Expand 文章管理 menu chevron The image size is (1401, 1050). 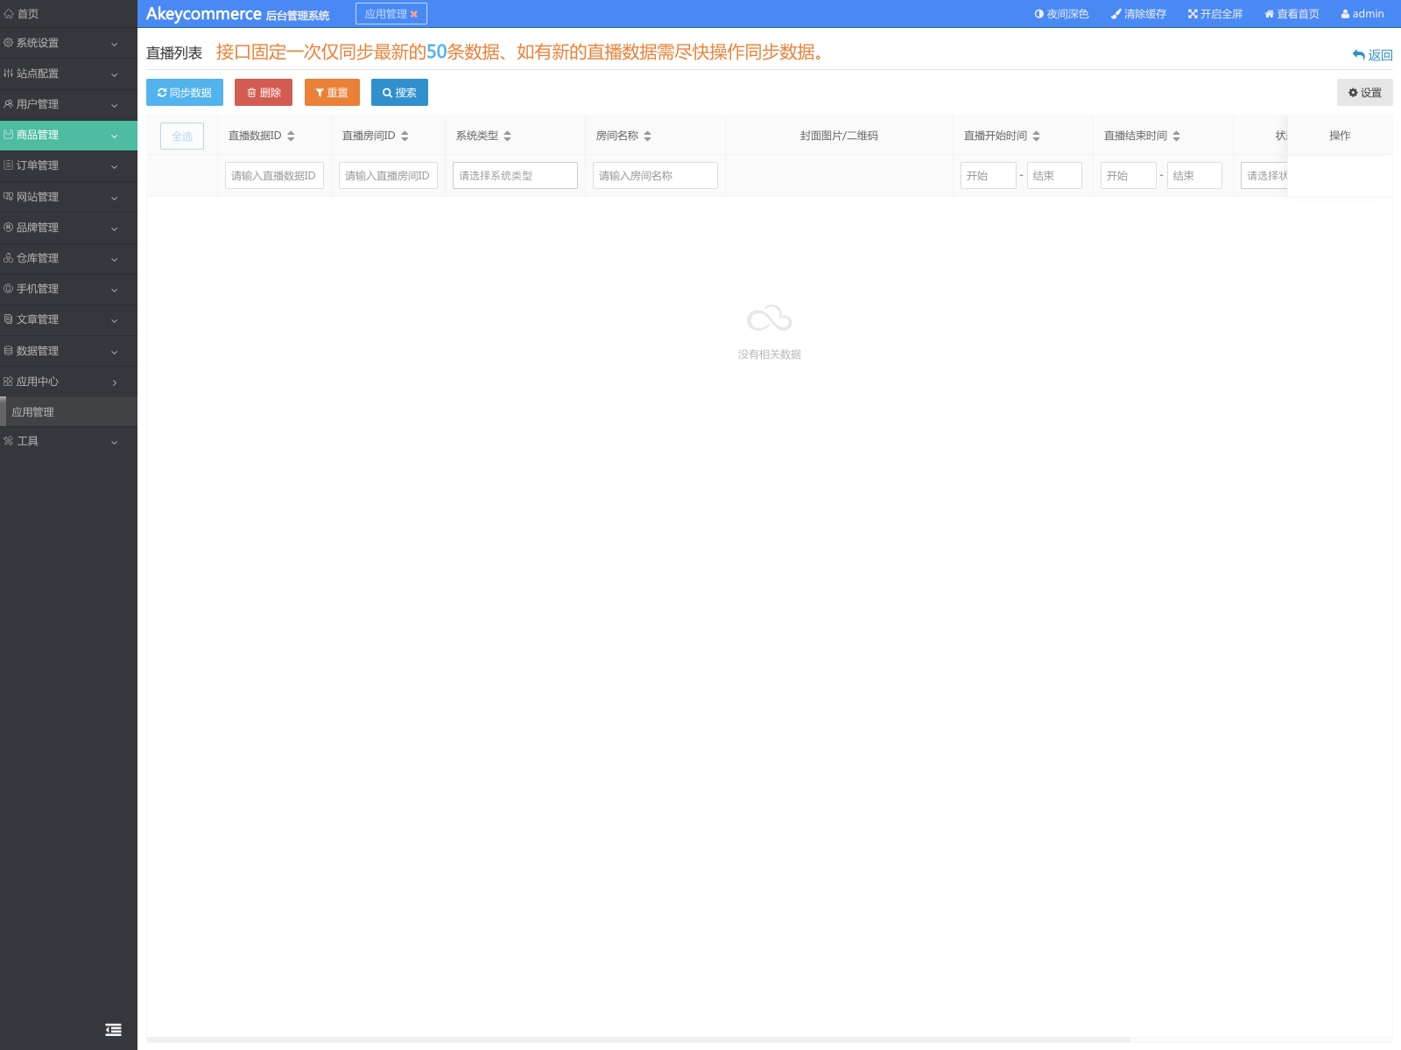click(x=114, y=320)
